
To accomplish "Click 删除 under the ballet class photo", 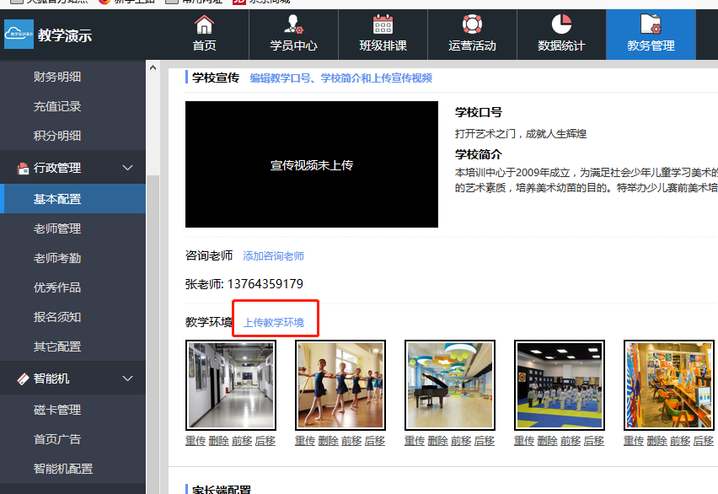I will point(328,441).
